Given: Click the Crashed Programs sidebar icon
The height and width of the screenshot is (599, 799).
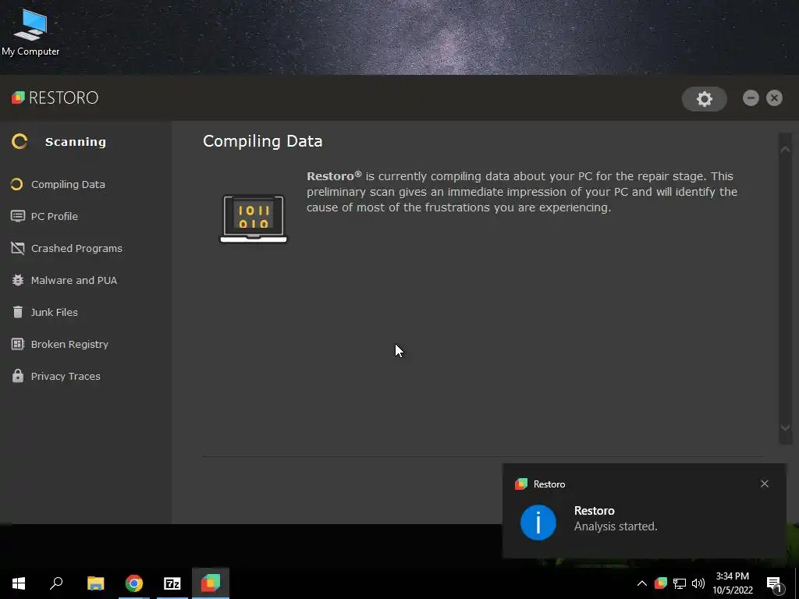Looking at the screenshot, I should tap(17, 248).
